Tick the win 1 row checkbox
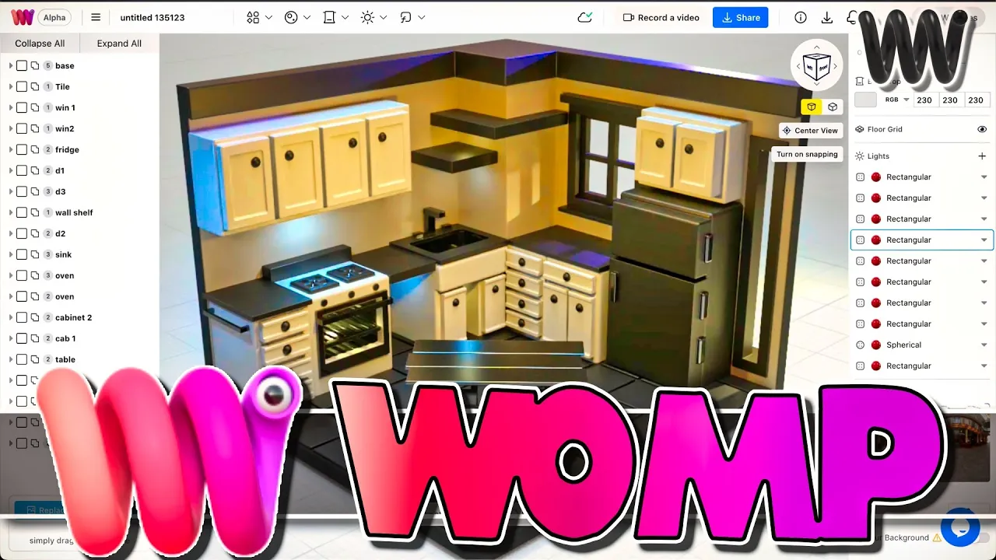Image resolution: width=996 pixels, height=560 pixels. pos(22,107)
